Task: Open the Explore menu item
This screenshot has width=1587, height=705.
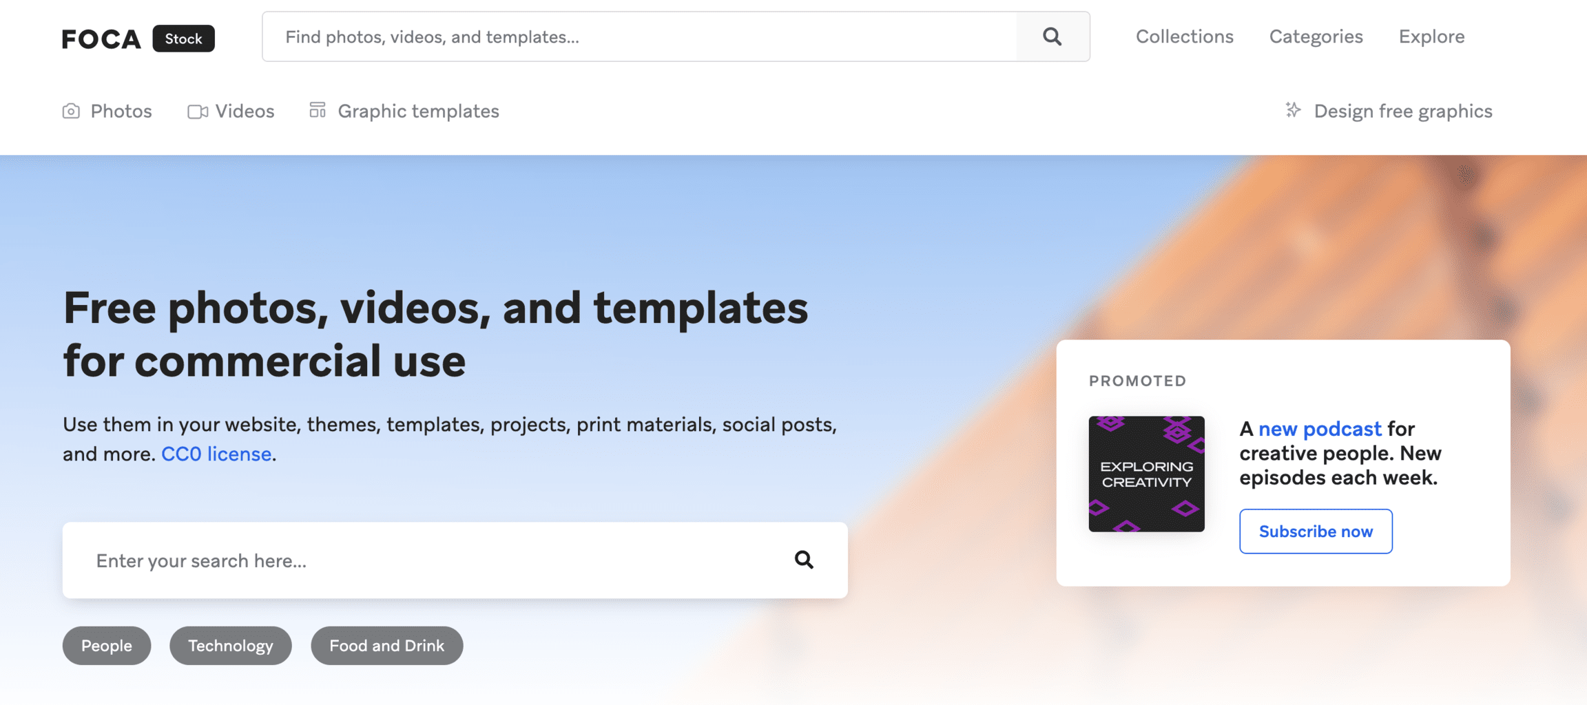Action: 1431,36
